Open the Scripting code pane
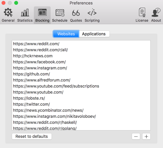The width and height of the screenshot is (163, 148). pos(92,15)
